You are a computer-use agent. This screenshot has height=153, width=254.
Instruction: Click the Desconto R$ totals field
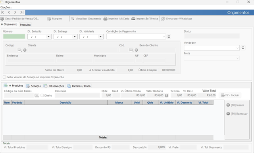click(x=121, y=147)
